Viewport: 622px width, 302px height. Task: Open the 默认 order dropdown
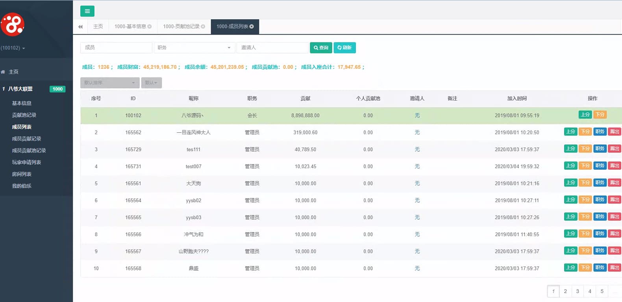coord(151,82)
